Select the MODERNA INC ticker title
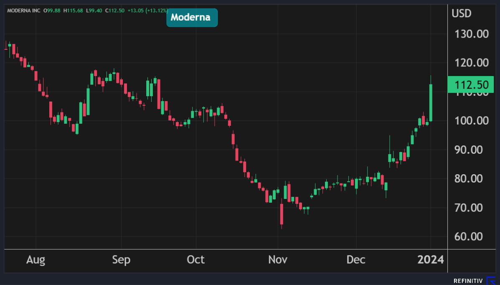The image size is (500, 285). tap(23, 10)
